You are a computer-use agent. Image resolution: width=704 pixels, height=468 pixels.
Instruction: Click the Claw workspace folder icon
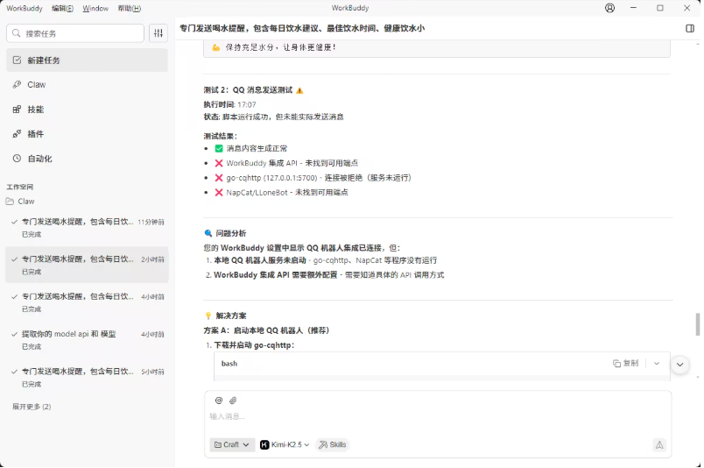pyautogui.click(x=10, y=202)
